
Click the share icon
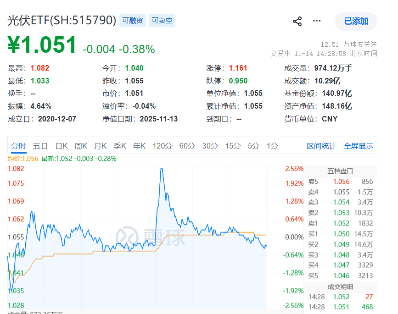point(297,21)
